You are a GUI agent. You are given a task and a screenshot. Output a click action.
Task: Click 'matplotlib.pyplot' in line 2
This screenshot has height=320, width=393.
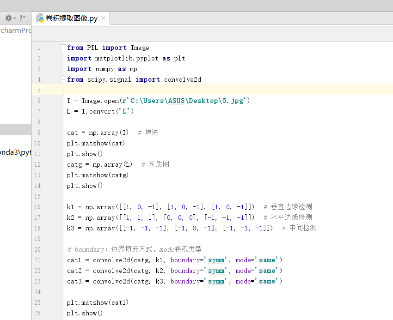point(127,58)
